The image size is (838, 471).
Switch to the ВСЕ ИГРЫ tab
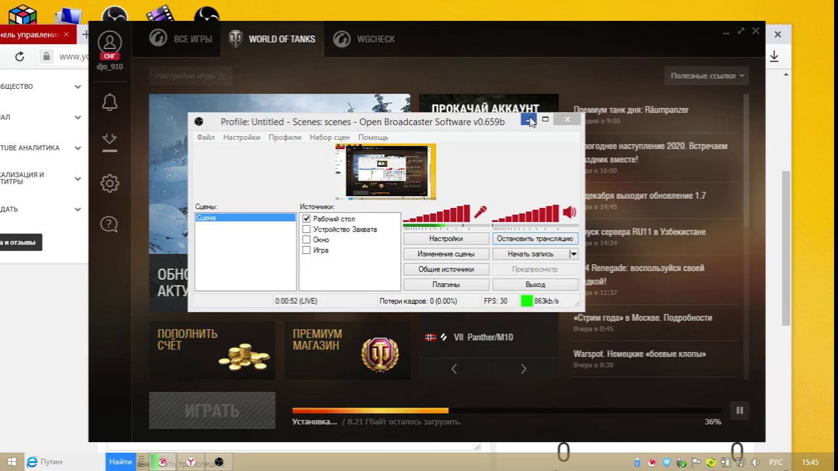coord(180,39)
